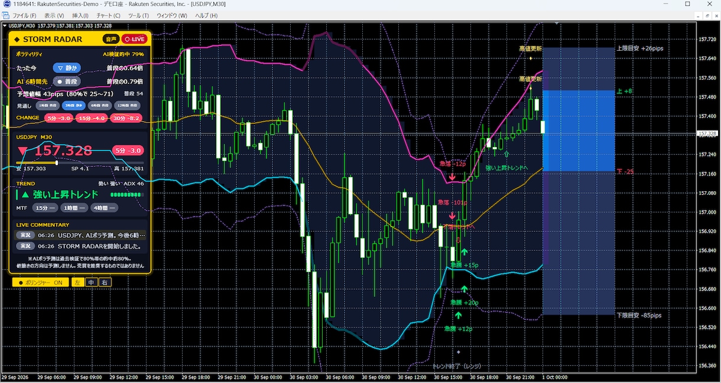Turn off the ボリンジャー ON toggle
This screenshot has width=721, height=383.
pyautogui.click(x=41, y=283)
